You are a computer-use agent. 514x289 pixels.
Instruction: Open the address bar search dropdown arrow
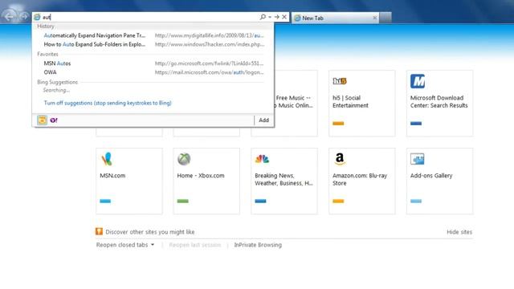click(x=270, y=17)
